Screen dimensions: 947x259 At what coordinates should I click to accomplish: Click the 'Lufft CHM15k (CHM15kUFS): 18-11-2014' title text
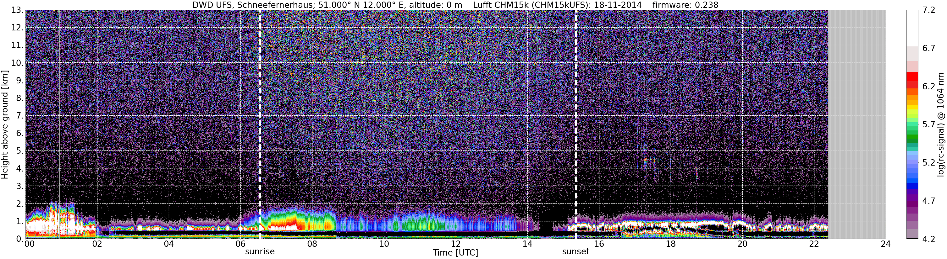(557, 5)
